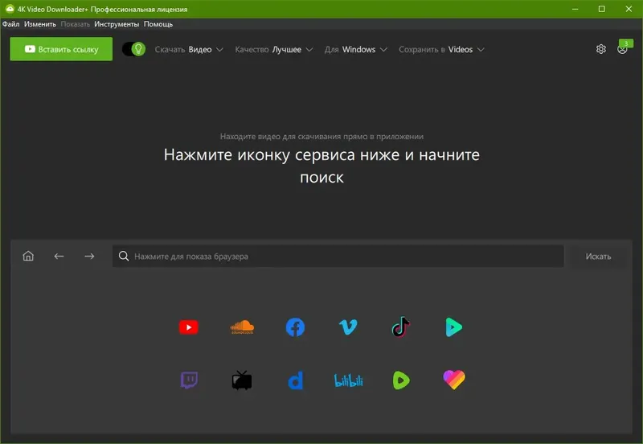Minimize the 4K Video Downloader window
The image size is (643, 444).
tap(575, 9)
